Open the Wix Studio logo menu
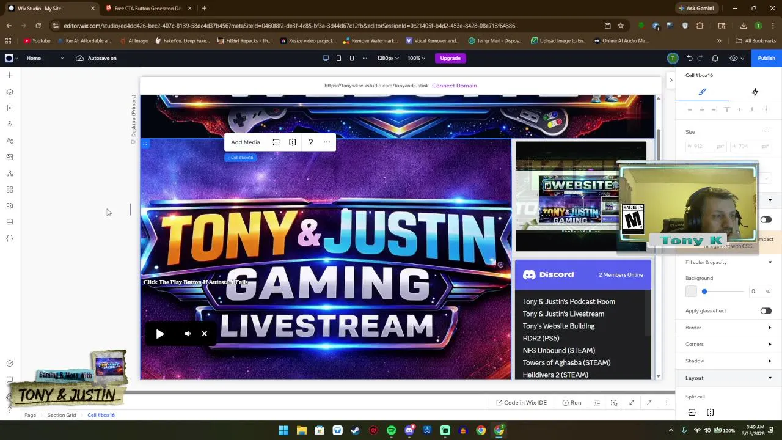782x440 pixels. 11,58
